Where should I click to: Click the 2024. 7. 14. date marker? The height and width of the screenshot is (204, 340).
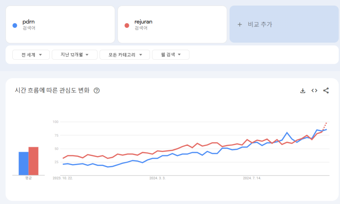252,178
